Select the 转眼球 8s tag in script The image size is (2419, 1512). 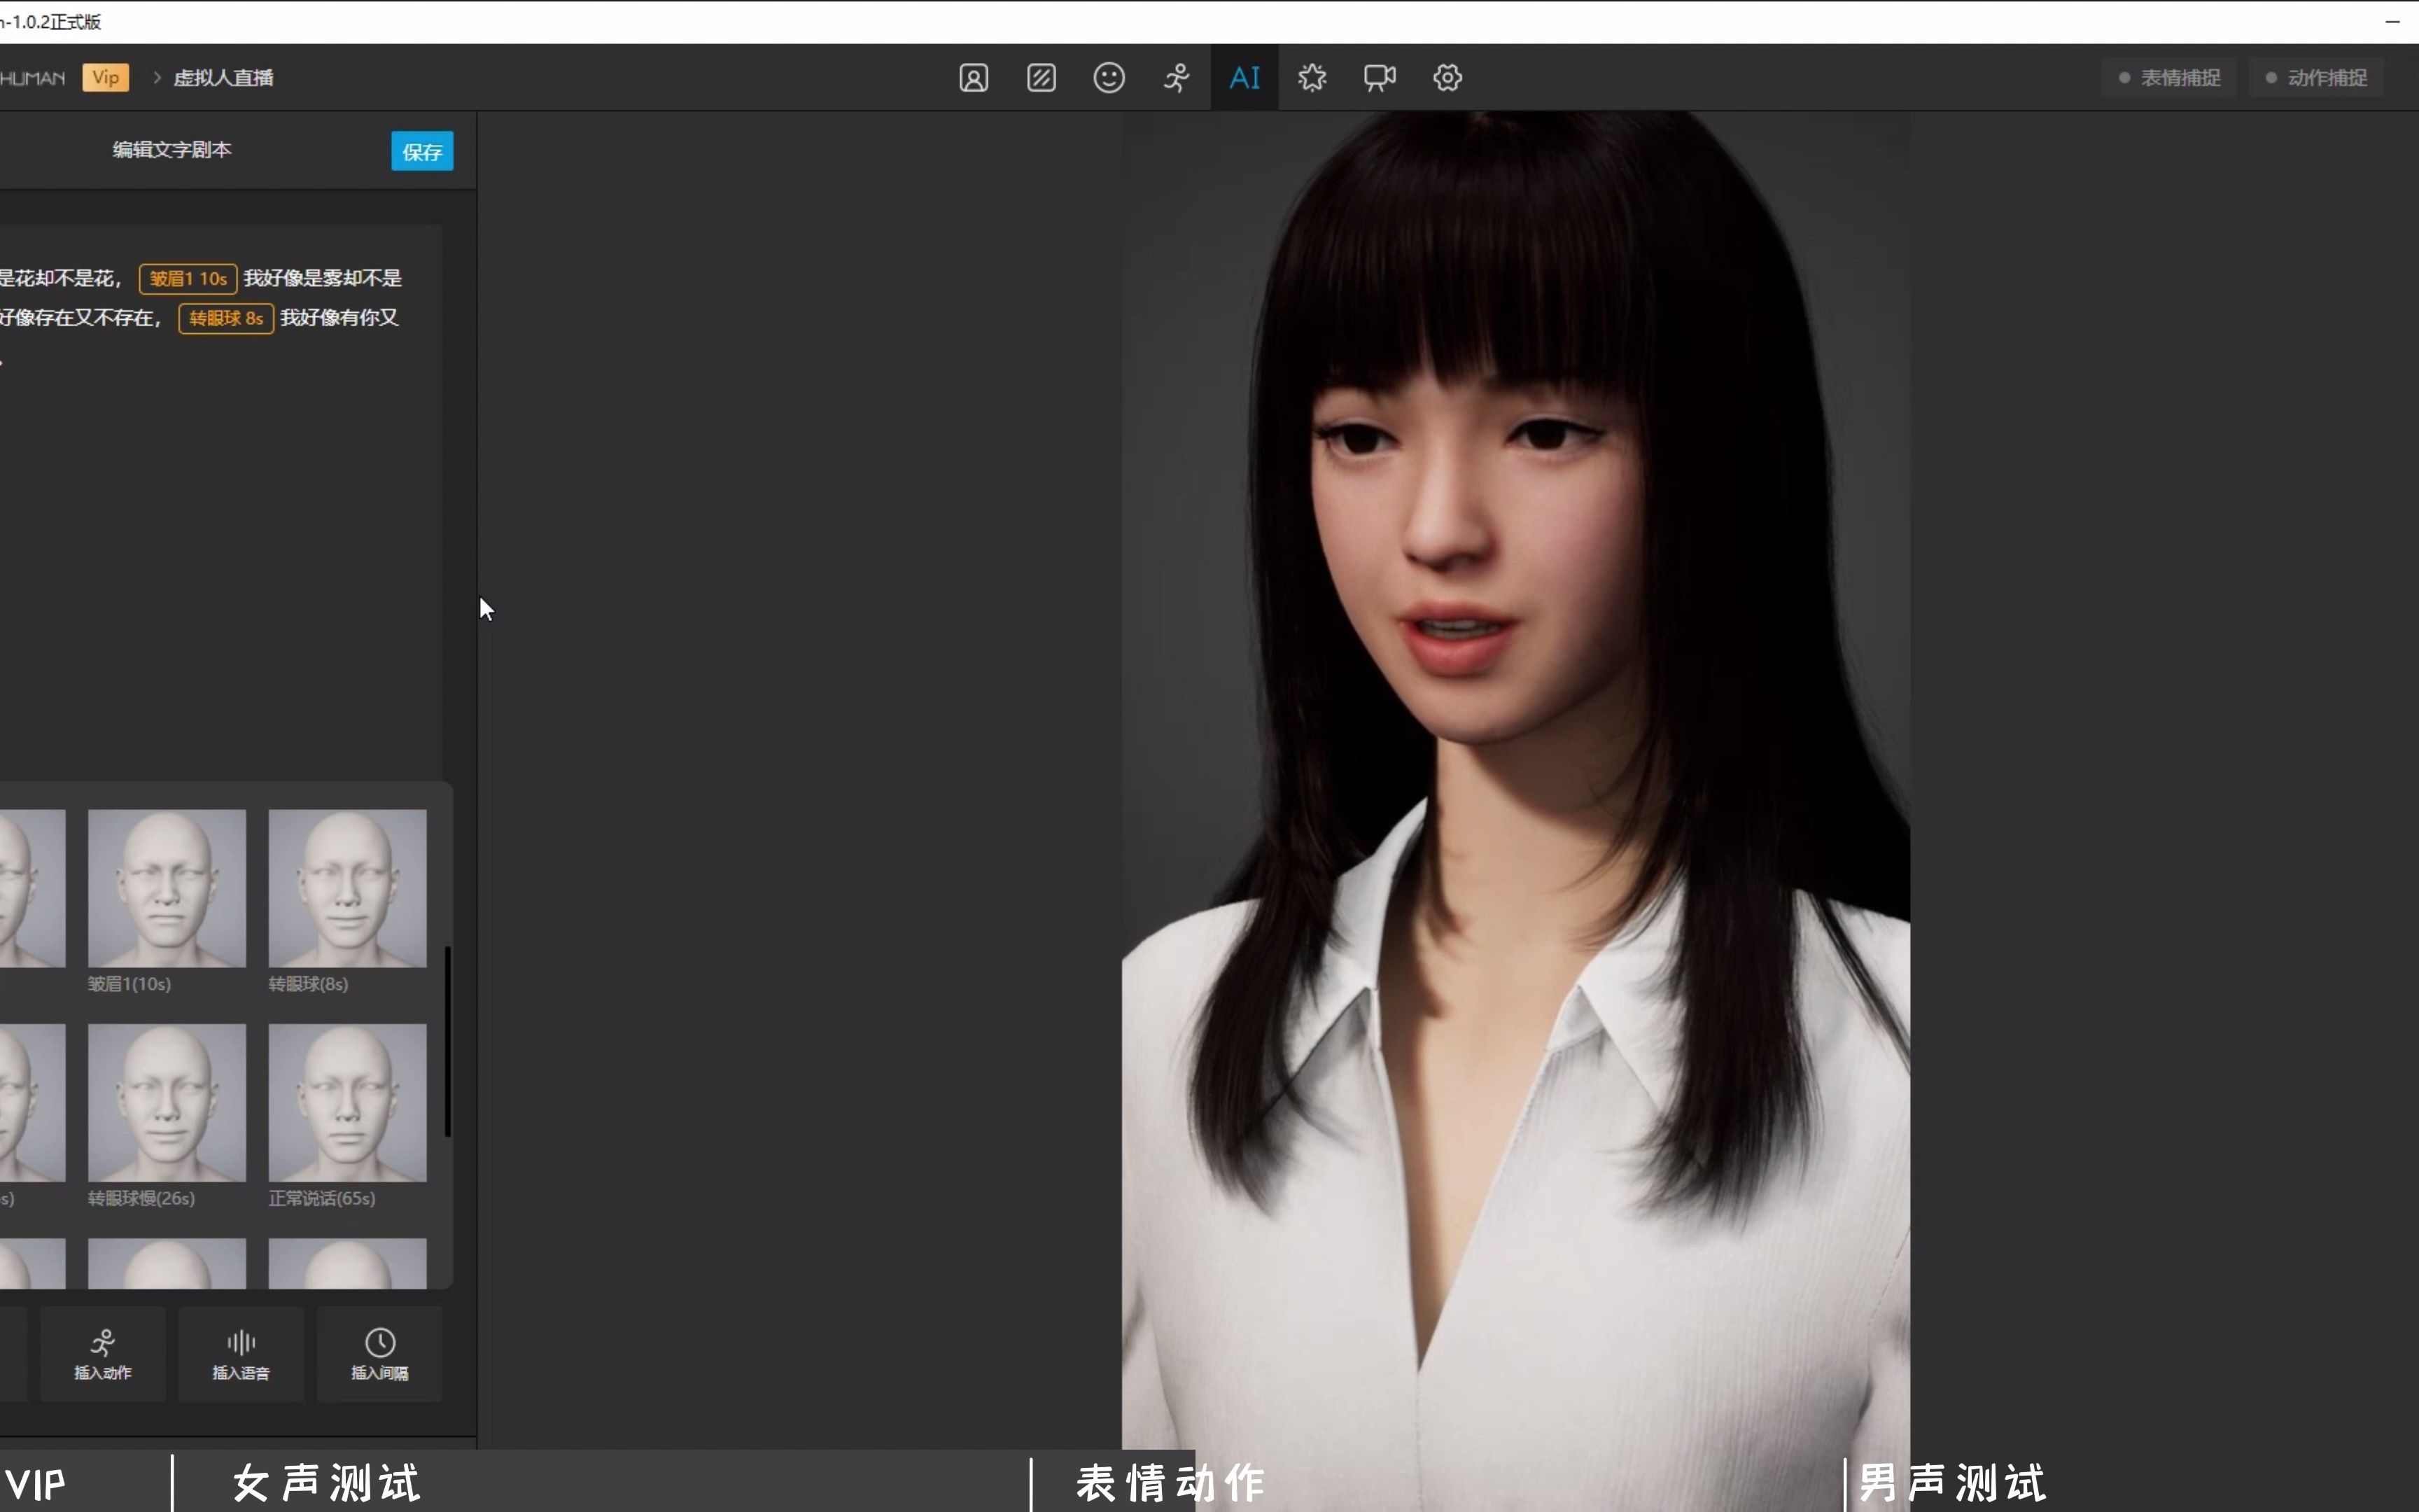point(226,318)
